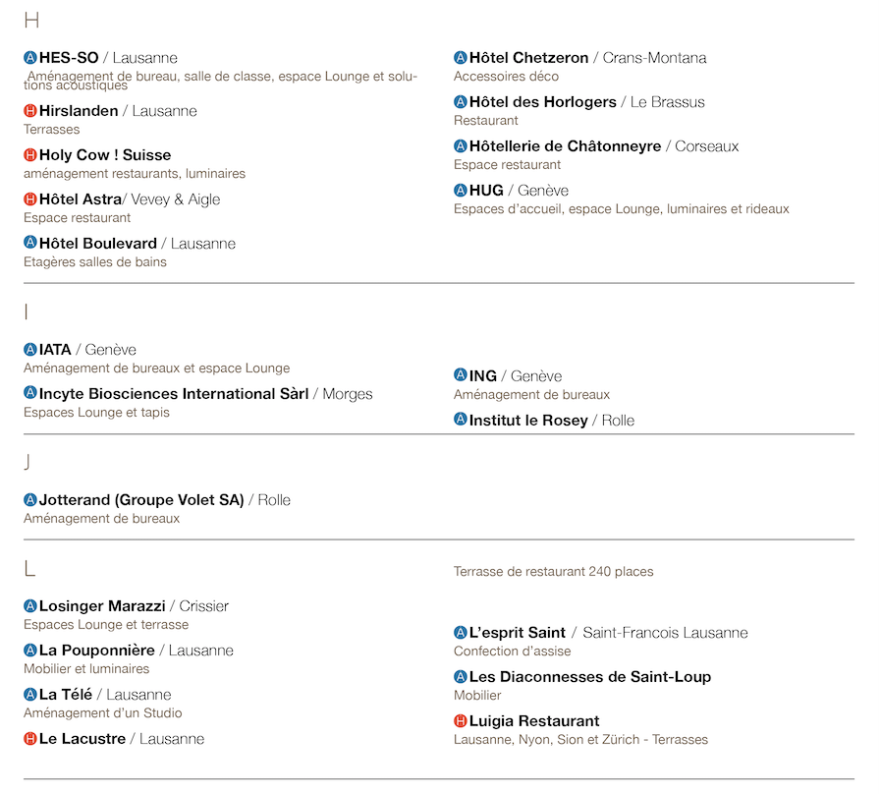Click the blue icon beside Jotterand

pyautogui.click(x=30, y=499)
